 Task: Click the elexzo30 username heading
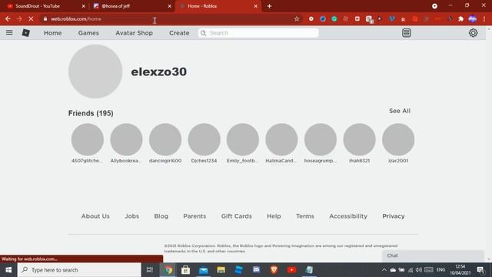pos(159,72)
